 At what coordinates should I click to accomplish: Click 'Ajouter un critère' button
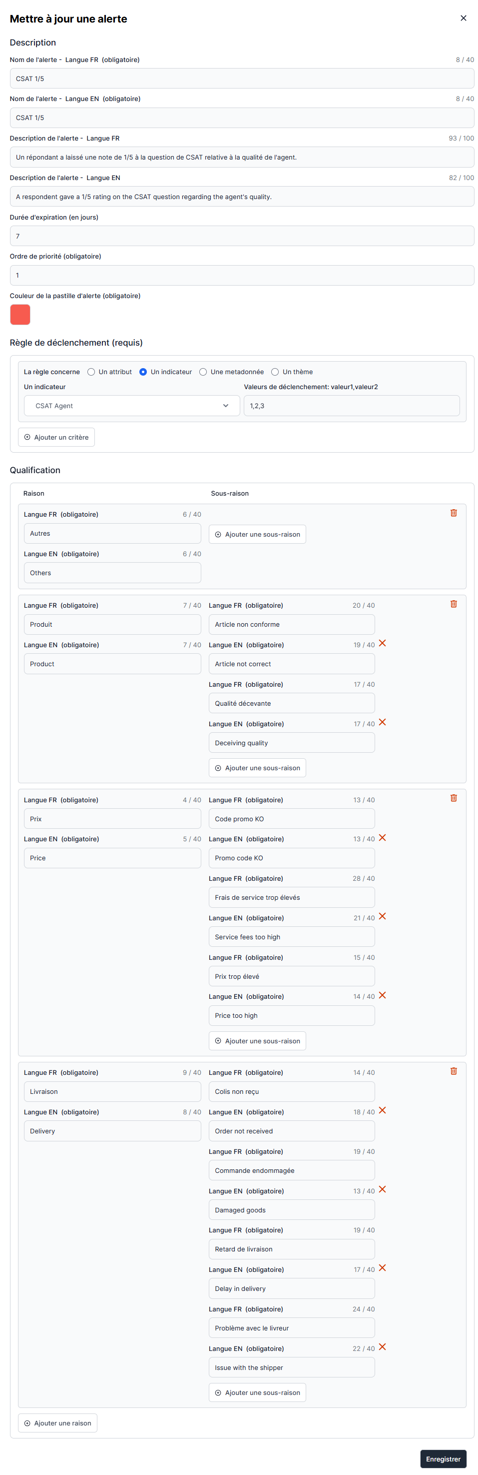click(56, 438)
